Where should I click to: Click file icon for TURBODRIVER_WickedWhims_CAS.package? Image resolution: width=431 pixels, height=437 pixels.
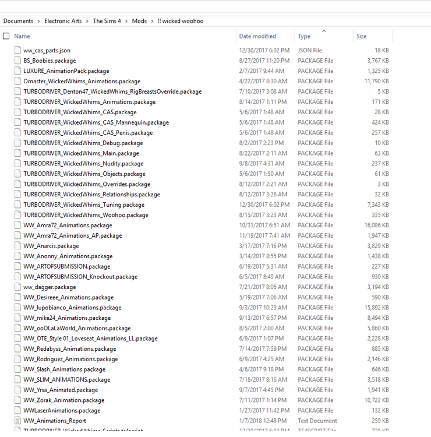17,112
